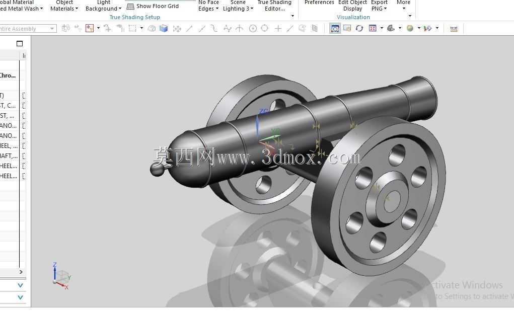
Task: Toggle checkbox for the 'IAFT,...' row
Action: [24, 156]
